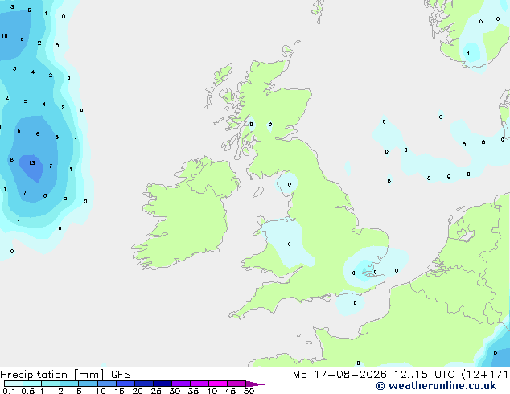Click the GFS model label
The height and width of the screenshot is (394, 510).
tap(121, 375)
